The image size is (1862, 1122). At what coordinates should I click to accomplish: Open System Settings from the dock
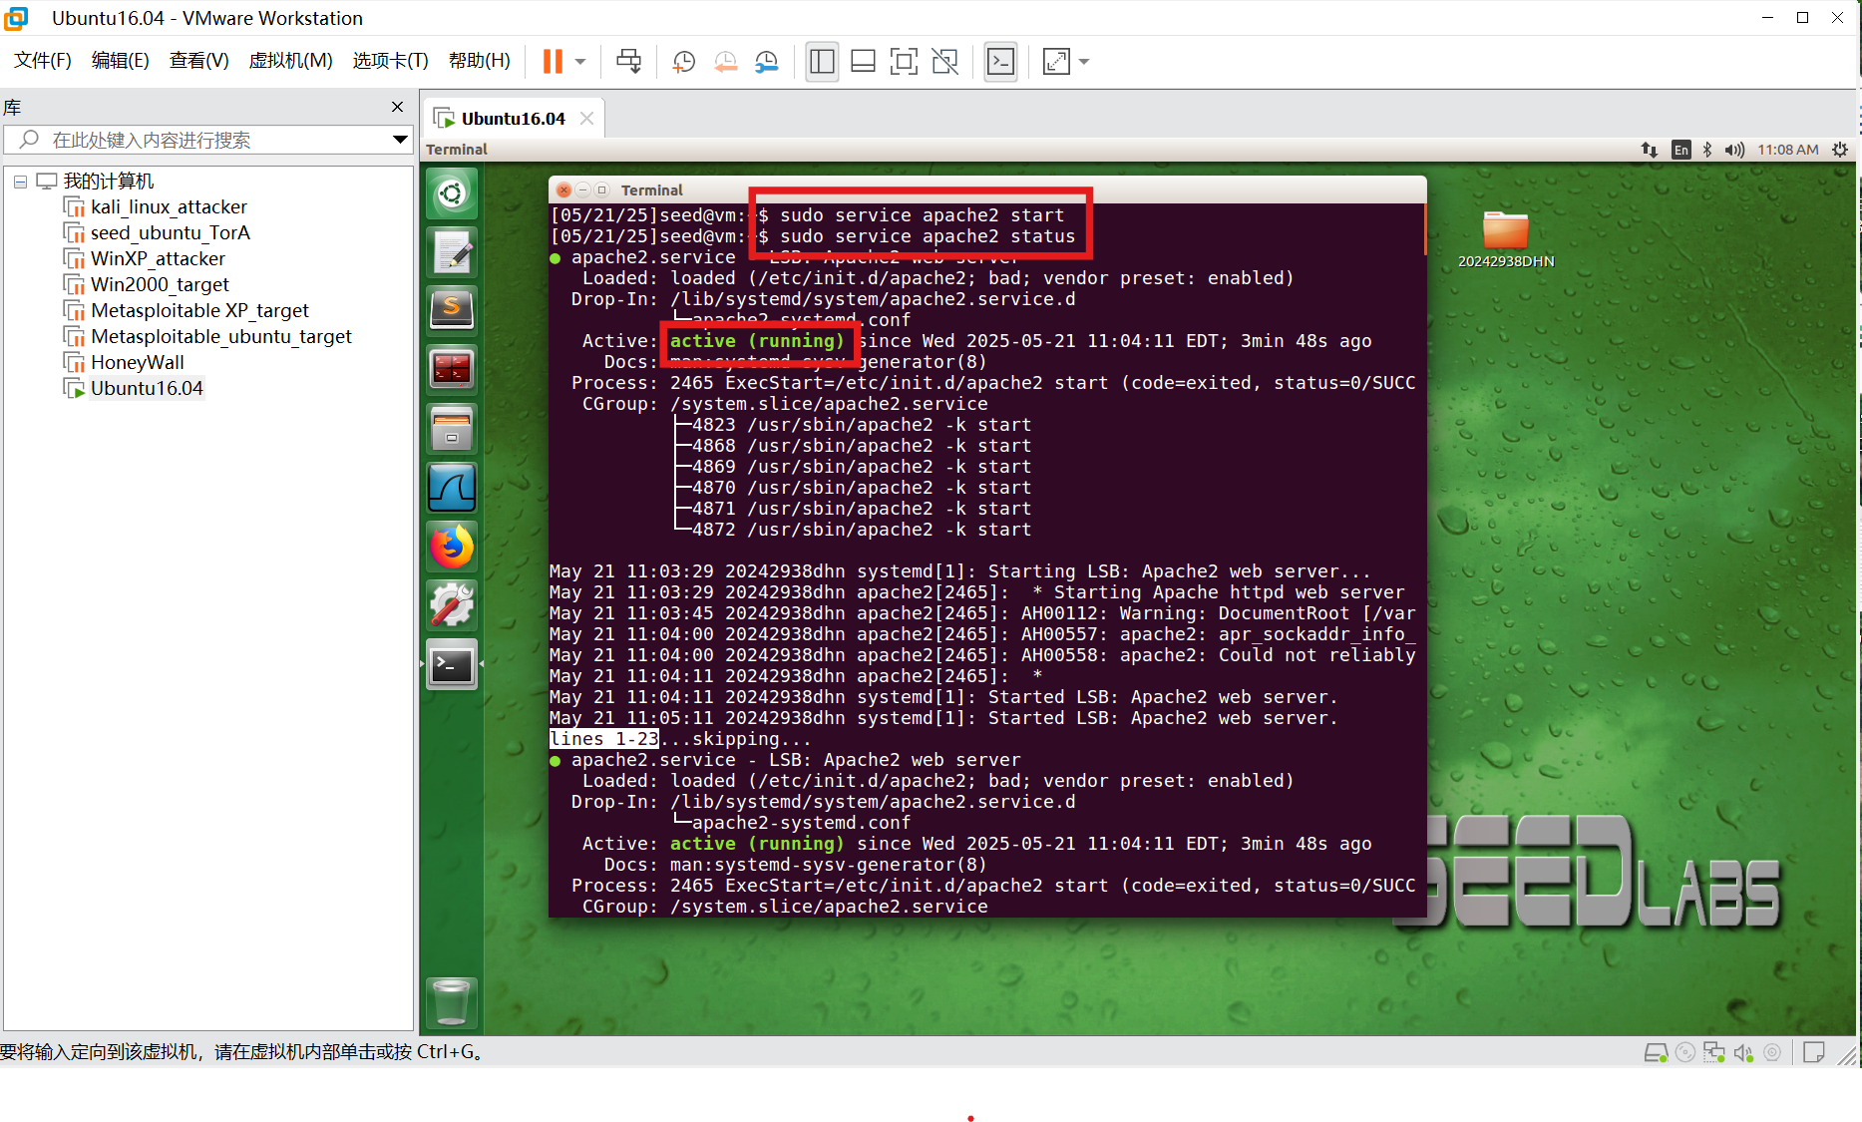tap(452, 605)
